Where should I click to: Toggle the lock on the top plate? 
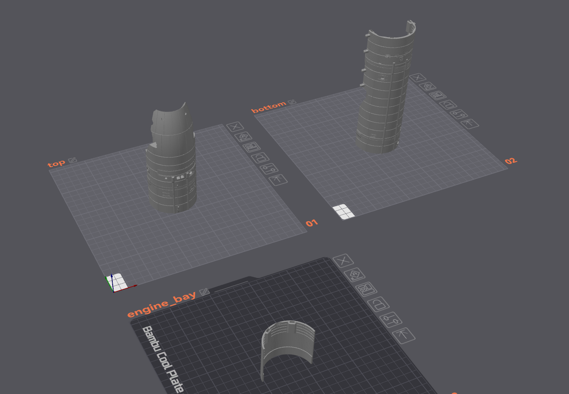pos(260,158)
